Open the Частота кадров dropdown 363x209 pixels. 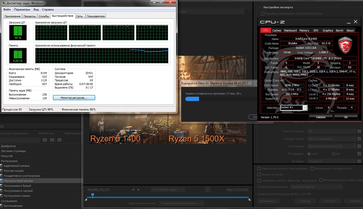pyautogui.click(x=331, y=131)
